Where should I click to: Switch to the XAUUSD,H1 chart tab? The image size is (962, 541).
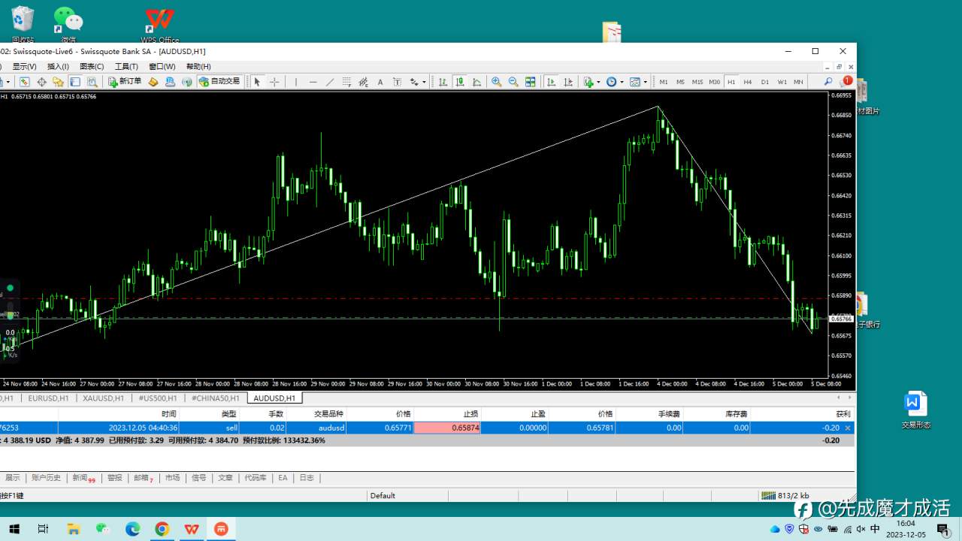pos(104,398)
